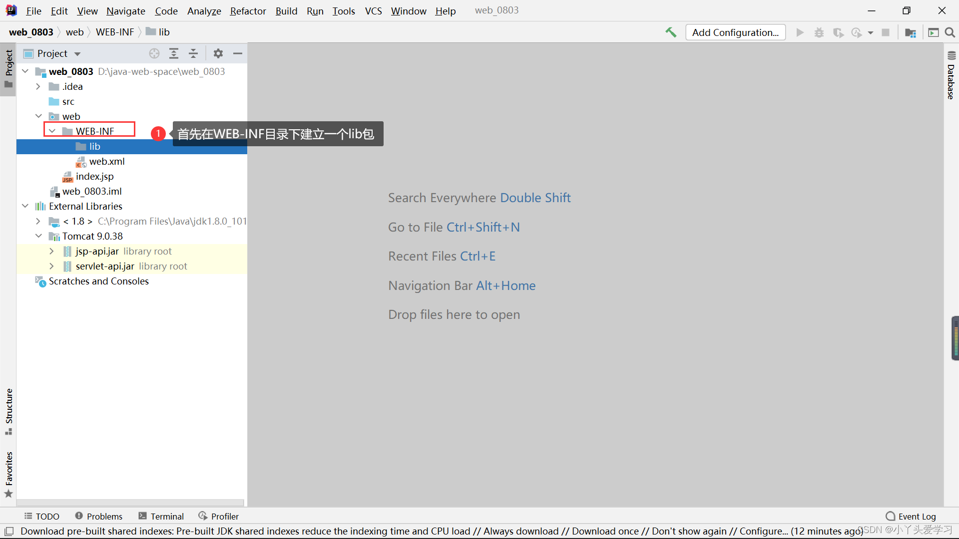
Task: Click Select Opened File locate icon
Action: (x=154, y=53)
